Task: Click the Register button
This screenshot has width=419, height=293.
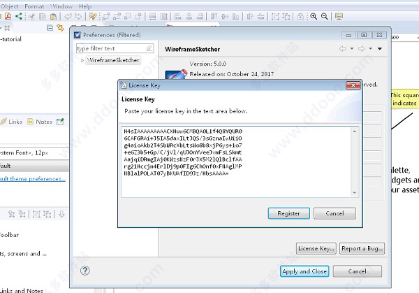Action: click(289, 213)
